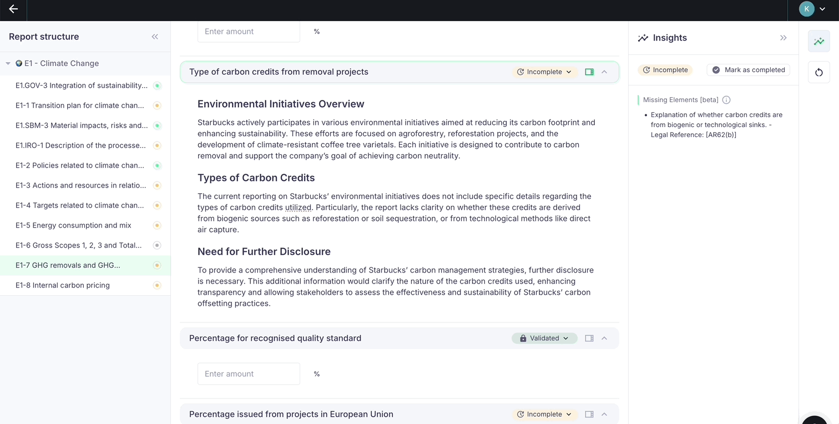
Task: Click the Need for Further Disclosure heading
Action: point(264,251)
